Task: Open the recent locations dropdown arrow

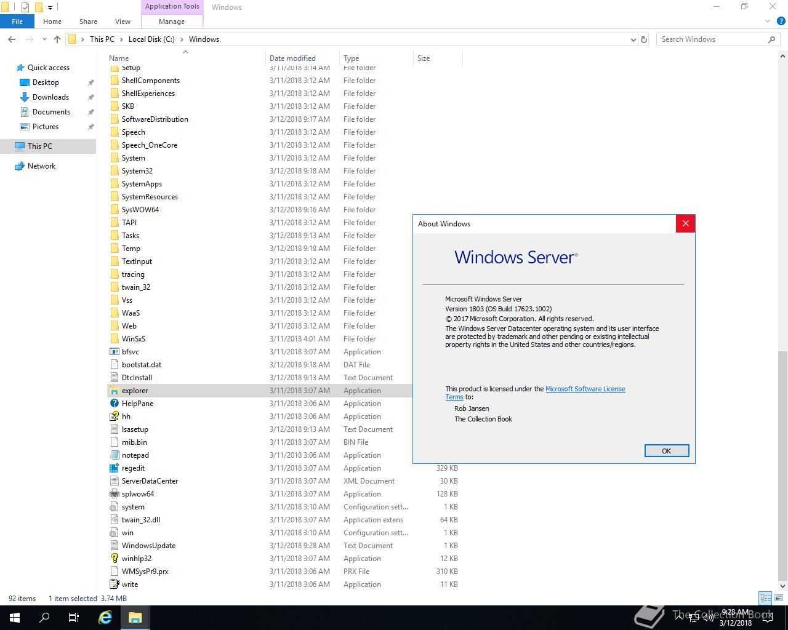Action: click(44, 39)
